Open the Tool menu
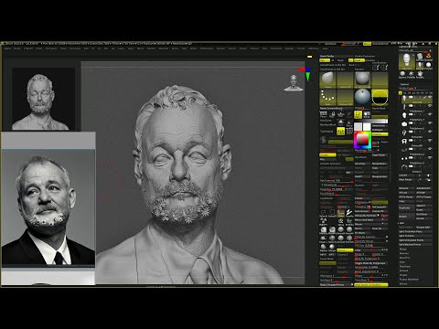This screenshot has height=329, width=439. (x=264, y=48)
